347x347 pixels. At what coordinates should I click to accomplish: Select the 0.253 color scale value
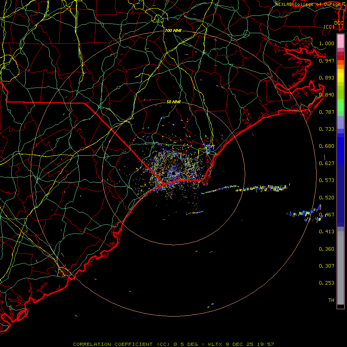[327, 283]
